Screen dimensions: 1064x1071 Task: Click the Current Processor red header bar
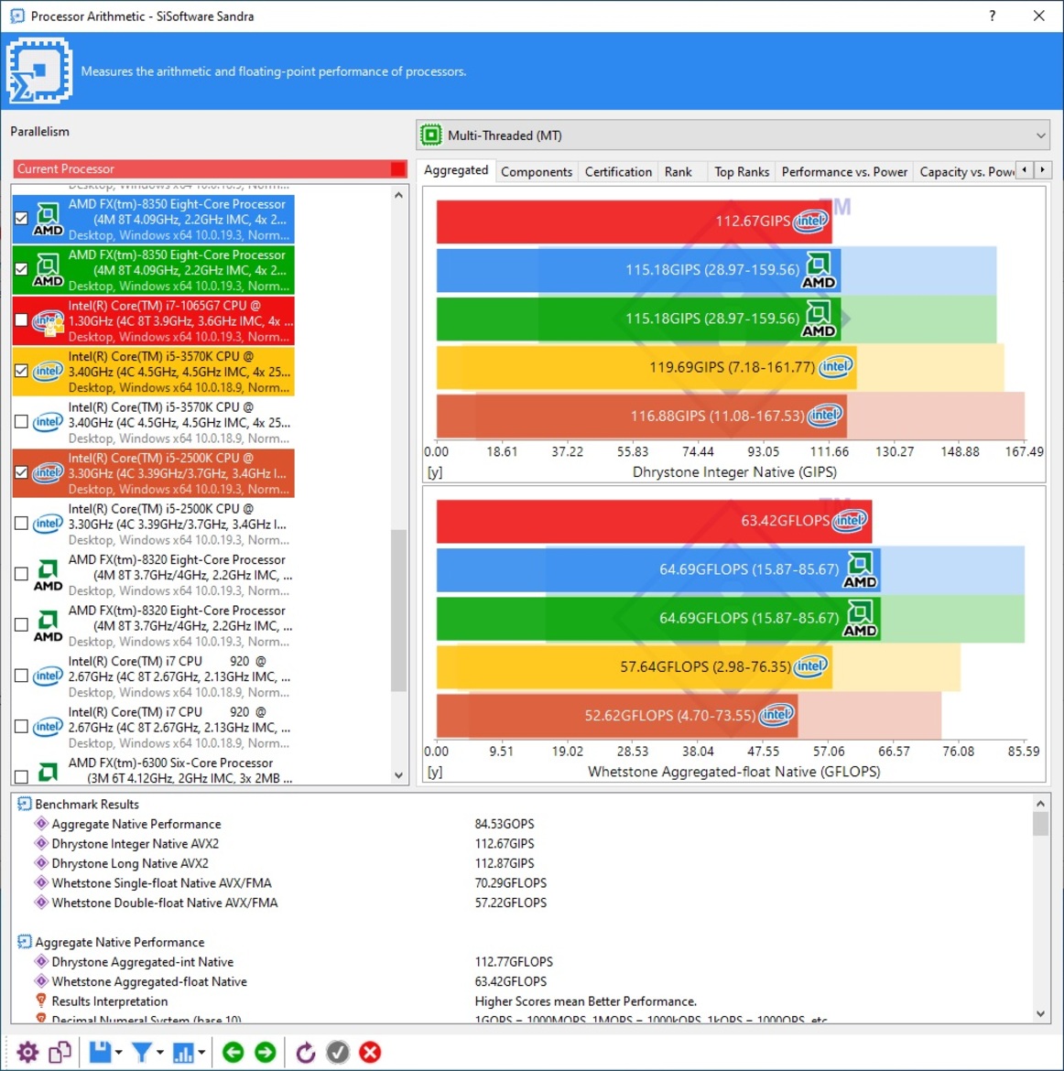(210, 168)
